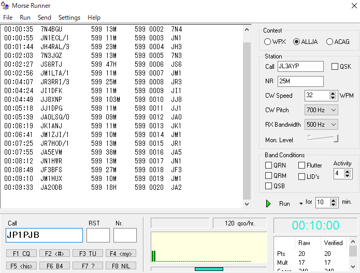
Task: Open the Send menu
Action: [x=45, y=18]
